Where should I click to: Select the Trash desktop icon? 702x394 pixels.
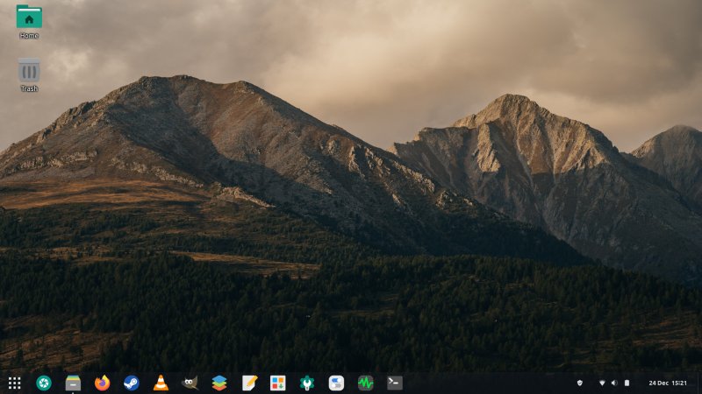29,74
